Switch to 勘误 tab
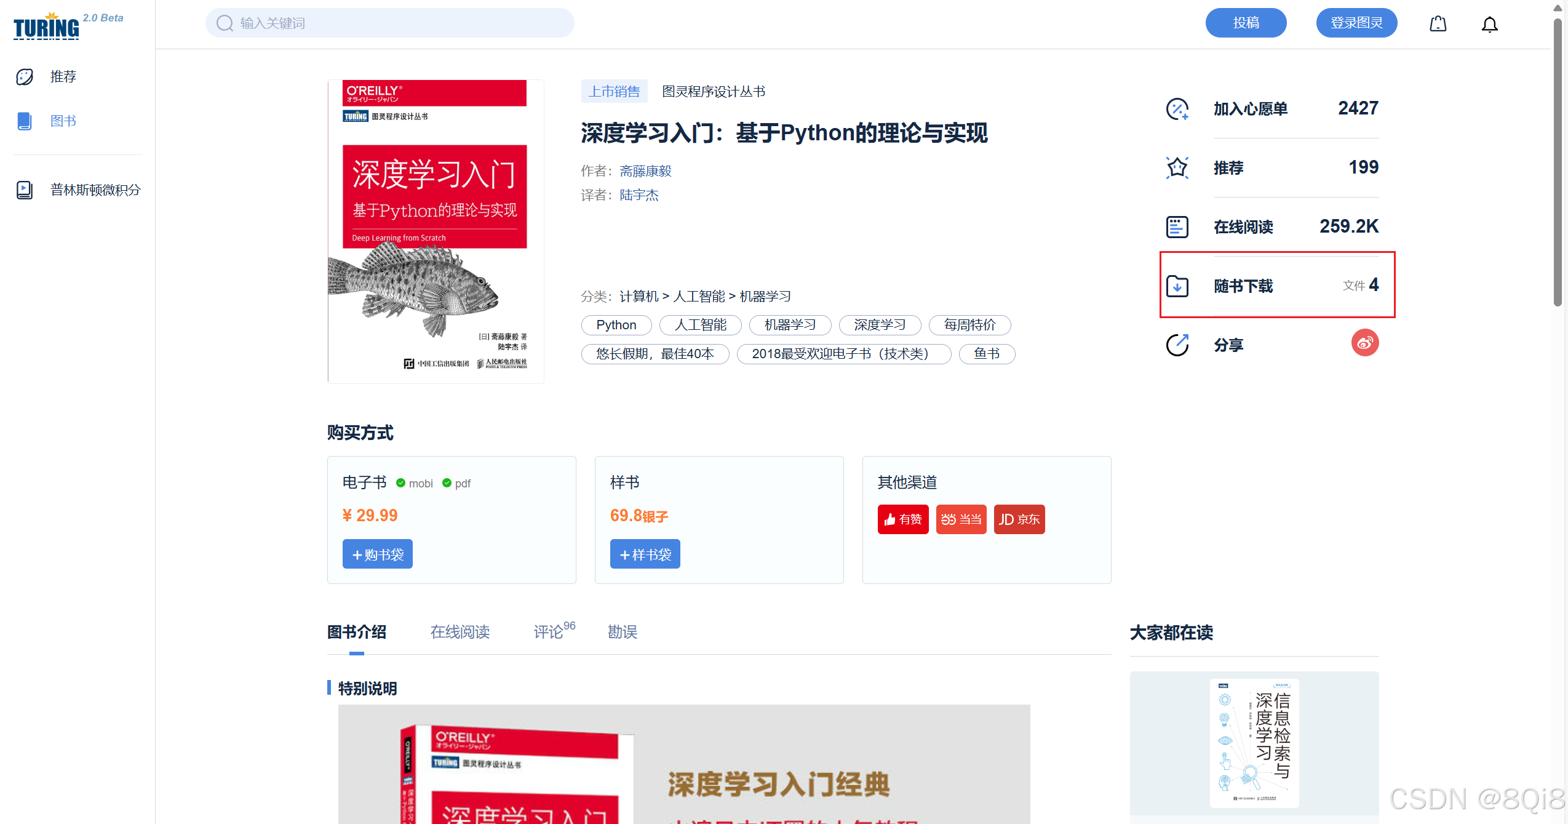The height and width of the screenshot is (824, 1568). [x=623, y=632]
